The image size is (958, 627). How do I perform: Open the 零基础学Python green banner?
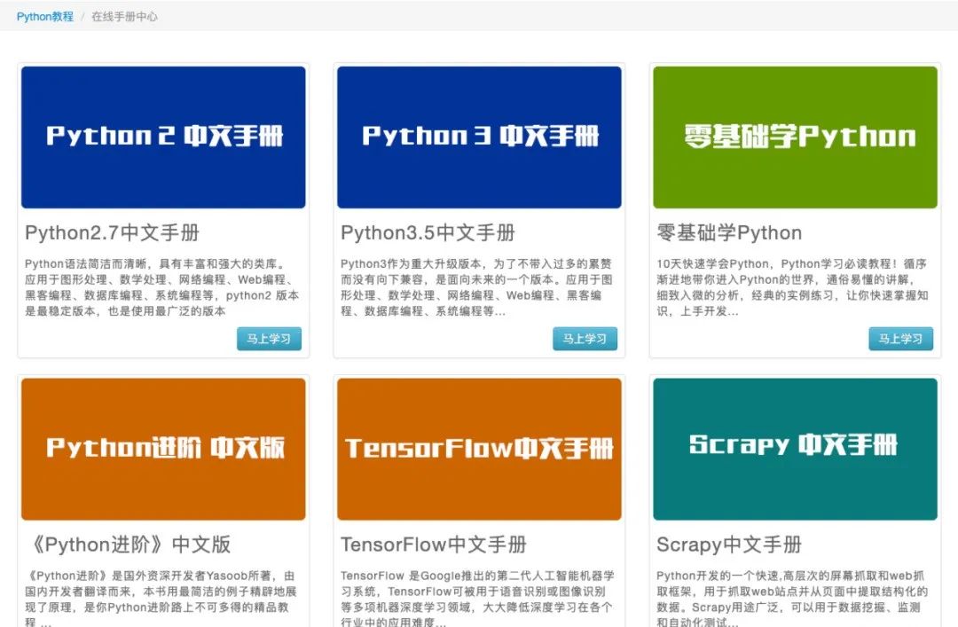pos(795,137)
